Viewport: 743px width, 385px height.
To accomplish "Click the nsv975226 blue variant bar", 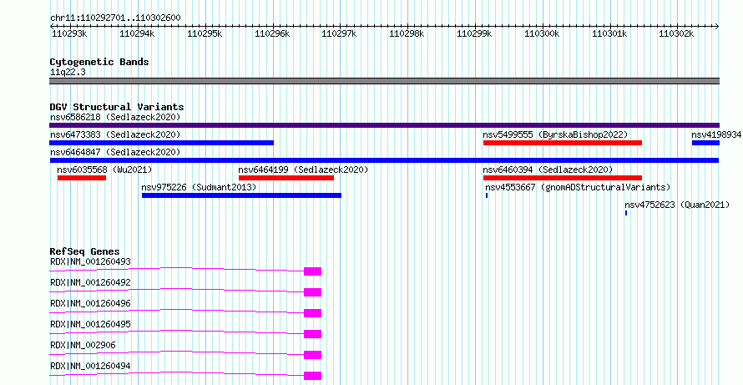I will point(241,195).
